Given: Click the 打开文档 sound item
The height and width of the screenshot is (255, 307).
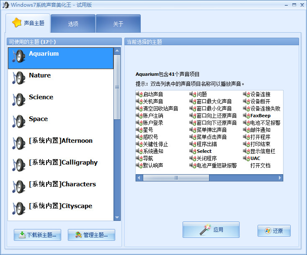Looking at the screenshot, I should click(260, 165).
